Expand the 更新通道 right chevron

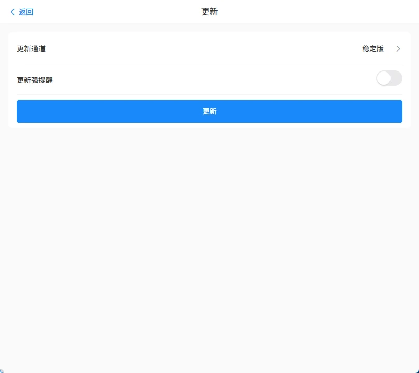(398, 49)
